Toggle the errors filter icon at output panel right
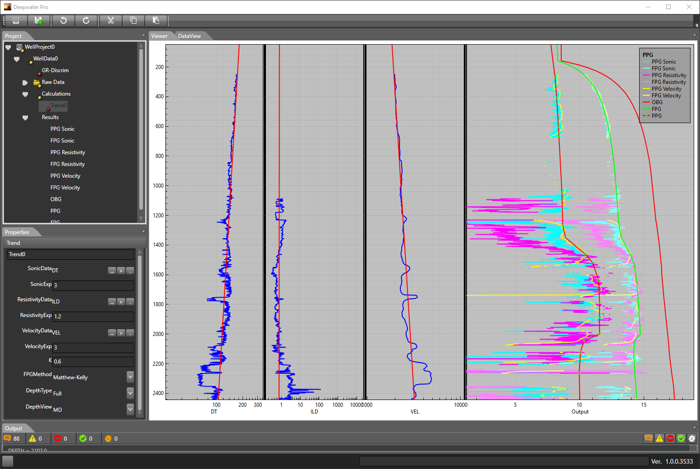The image size is (700, 469). (x=670, y=438)
